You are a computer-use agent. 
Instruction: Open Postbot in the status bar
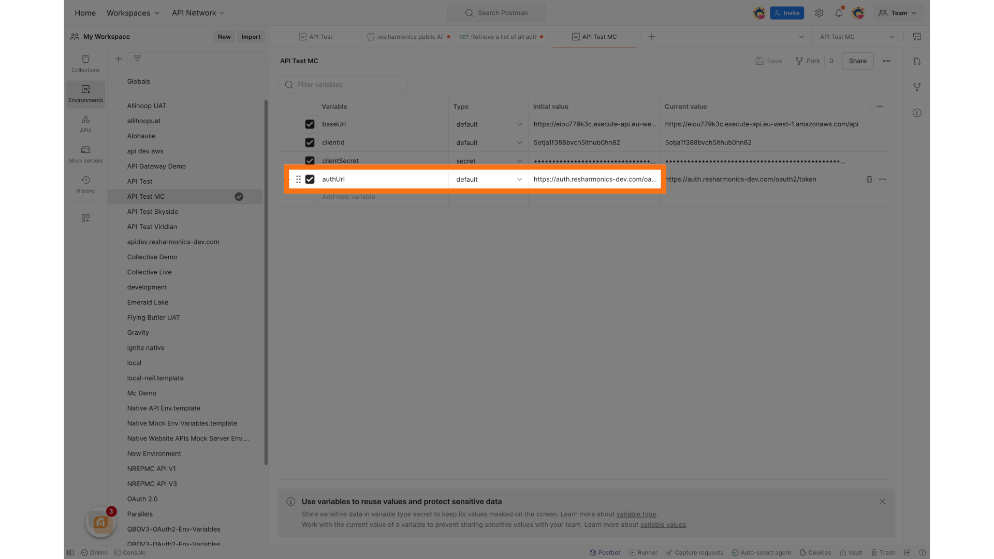(x=605, y=553)
